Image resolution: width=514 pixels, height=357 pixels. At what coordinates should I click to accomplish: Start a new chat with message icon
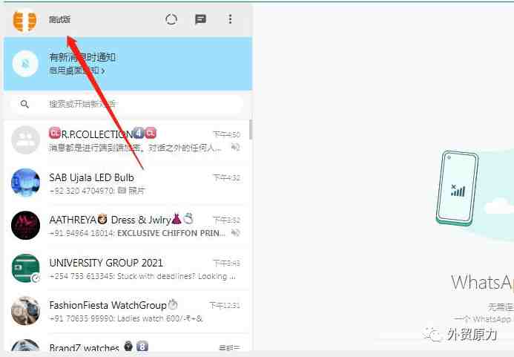200,20
